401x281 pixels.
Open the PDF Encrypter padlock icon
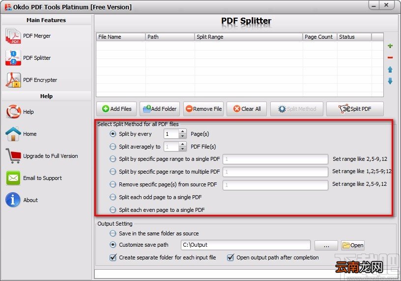(13, 80)
